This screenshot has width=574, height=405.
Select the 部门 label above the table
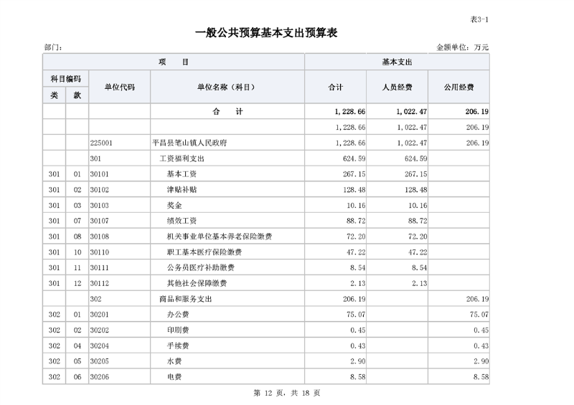click(x=53, y=47)
